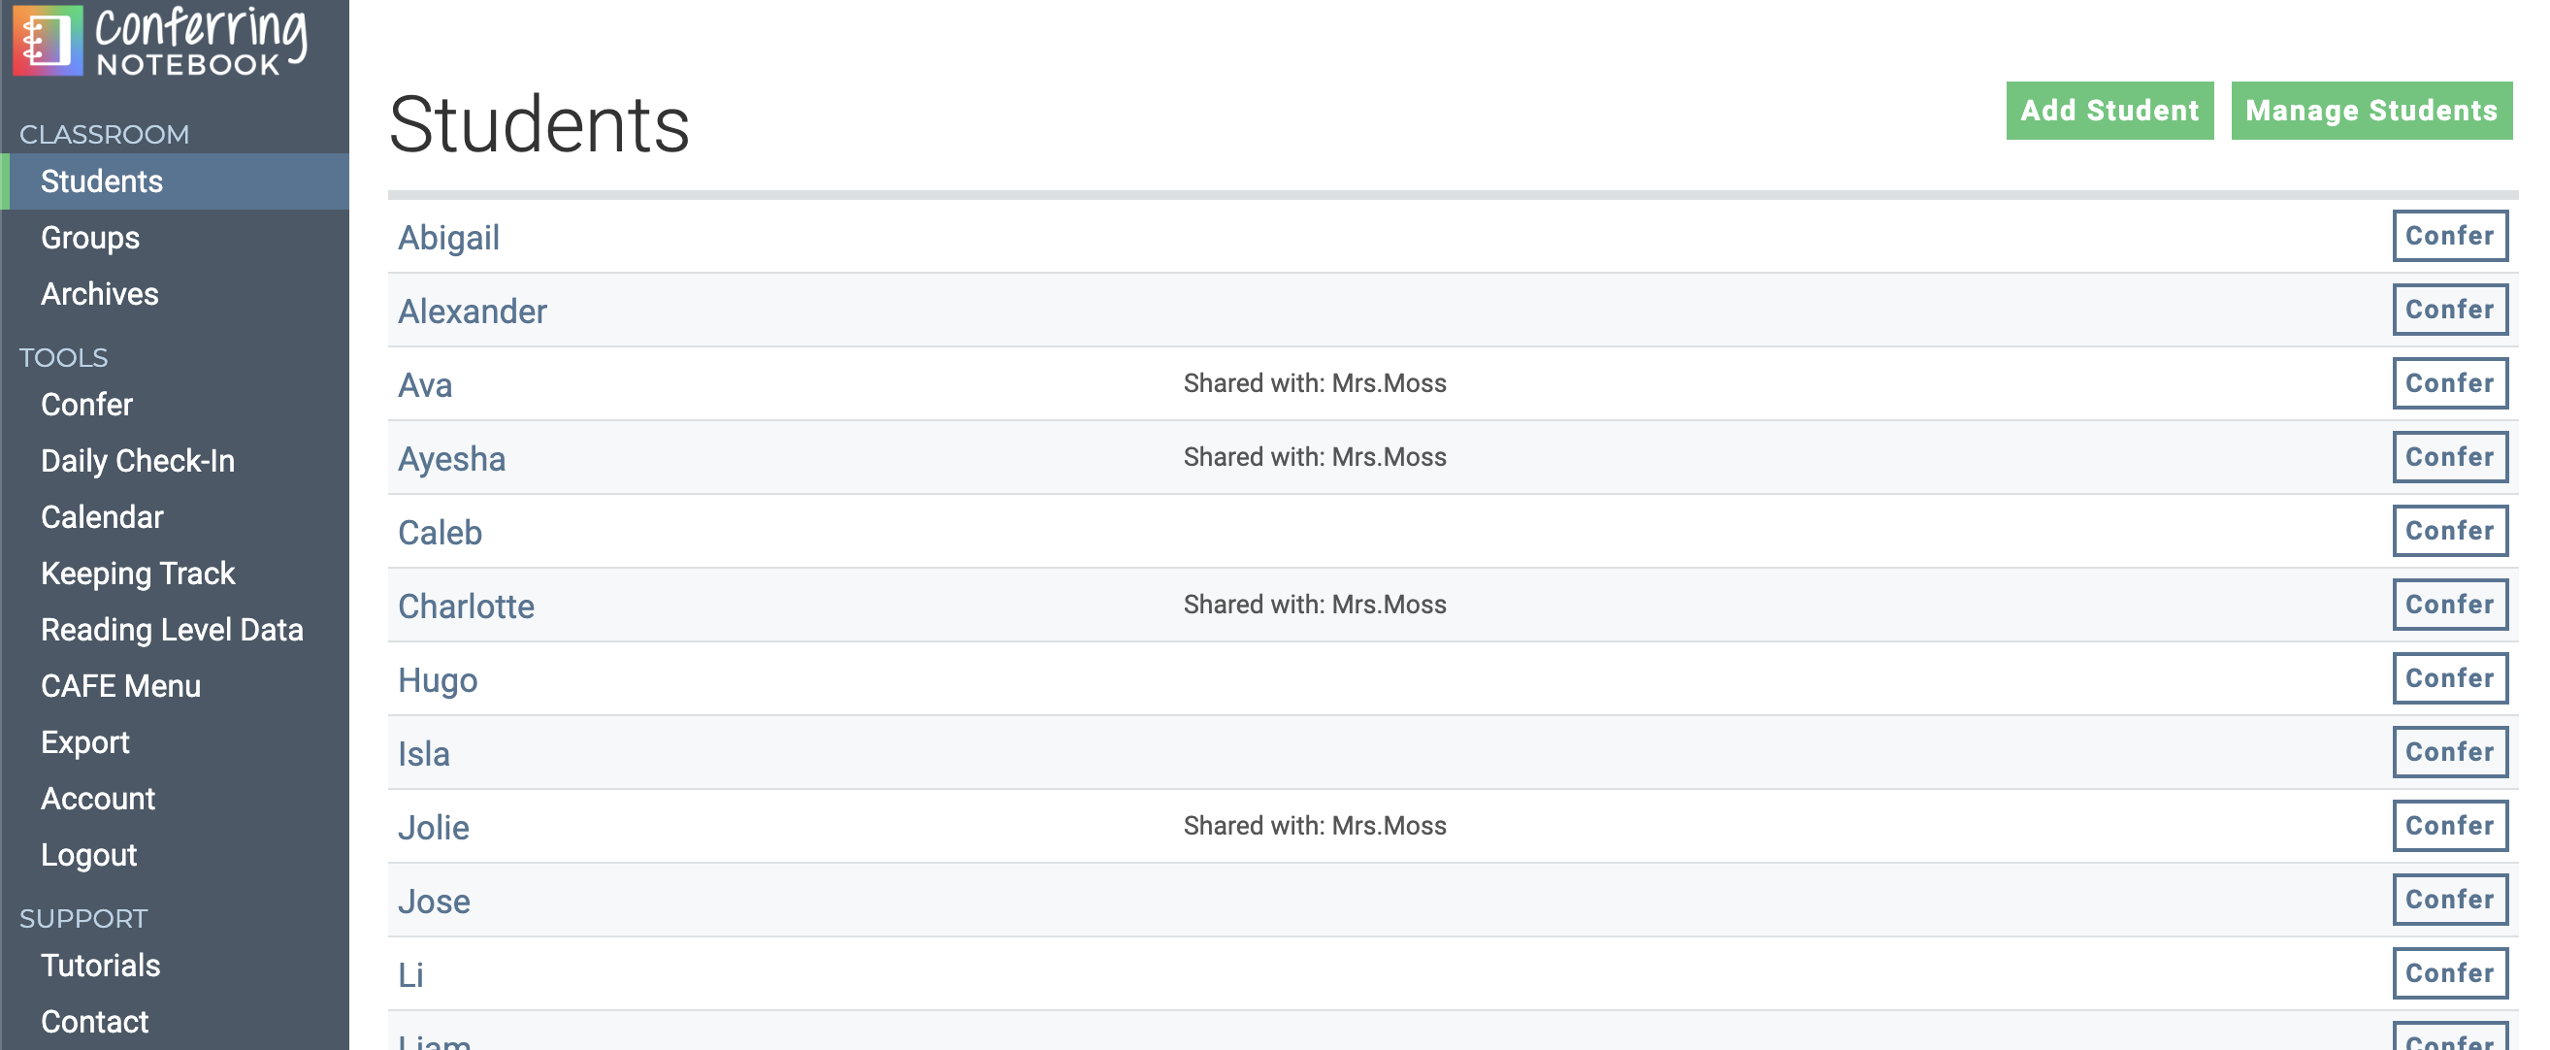2550x1050 pixels.
Task: Open Account settings
Action: (x=98, y=797)
